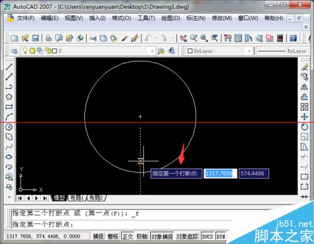Activate the Trim tool
The height and width of the screenshot is (244, 314).
coord(305,157)
